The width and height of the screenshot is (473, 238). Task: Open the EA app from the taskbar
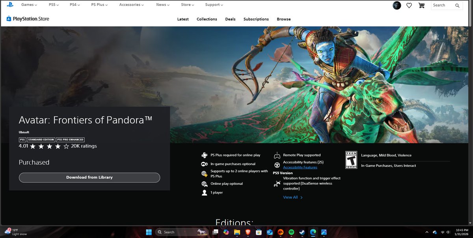(280, 232)
